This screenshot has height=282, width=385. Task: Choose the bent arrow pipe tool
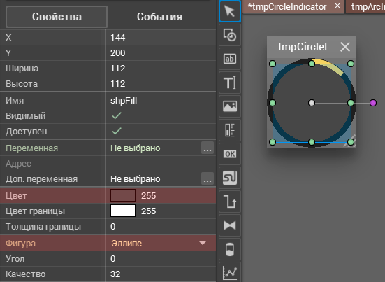tap(230, 202)
